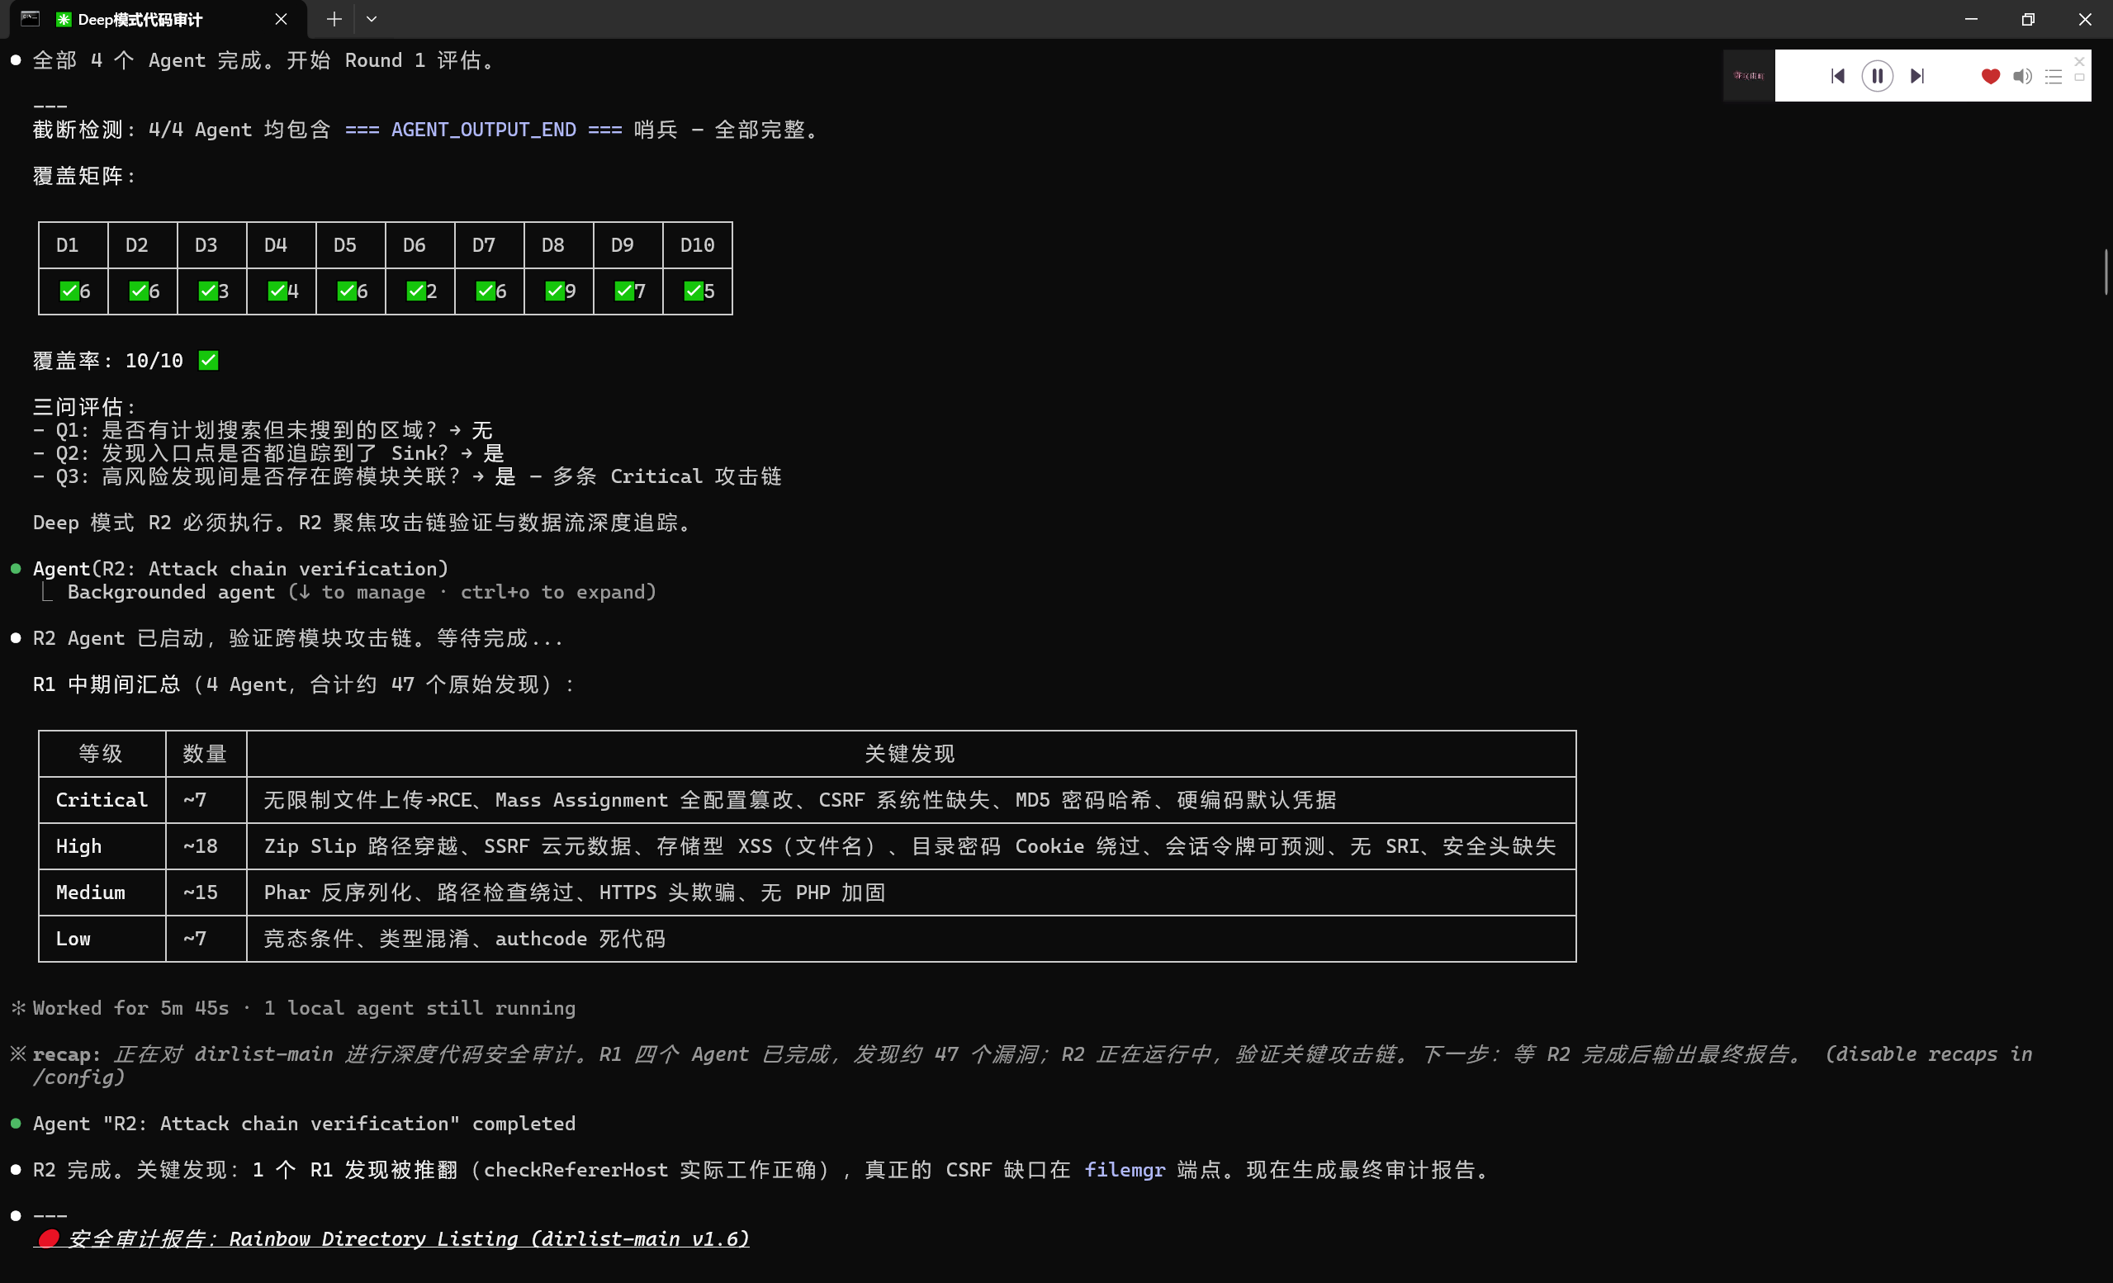
Task: Click the green check in the D8 cell
Action: pyautogui.click(x=556, y=291)
